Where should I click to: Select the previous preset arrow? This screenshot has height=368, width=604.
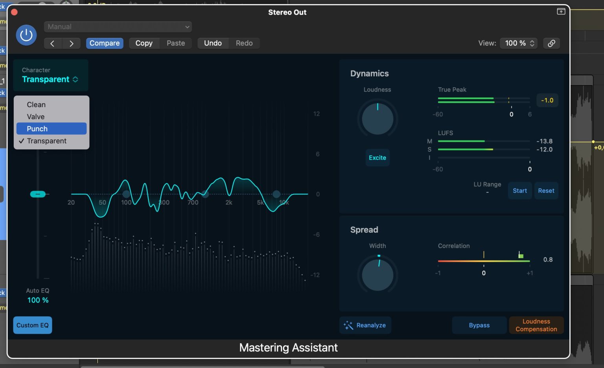[x=53, y=43]
